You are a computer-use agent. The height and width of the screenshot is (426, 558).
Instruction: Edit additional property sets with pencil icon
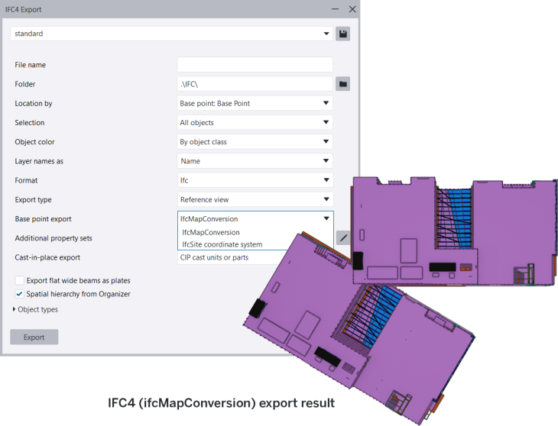click(x=342, y=237)
